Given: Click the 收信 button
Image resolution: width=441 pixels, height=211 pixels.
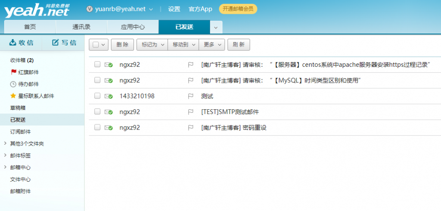Looking at the screenshot, I should tap(21, 43).
